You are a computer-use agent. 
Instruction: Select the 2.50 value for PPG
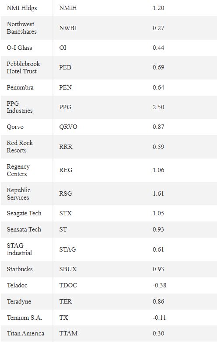pyautogui.click(x=158, y=107)
